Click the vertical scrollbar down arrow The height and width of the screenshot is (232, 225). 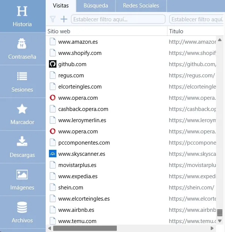tap(220, 221)
